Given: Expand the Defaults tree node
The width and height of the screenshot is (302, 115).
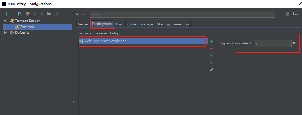Looking at the screenshot, I should 5,33.
